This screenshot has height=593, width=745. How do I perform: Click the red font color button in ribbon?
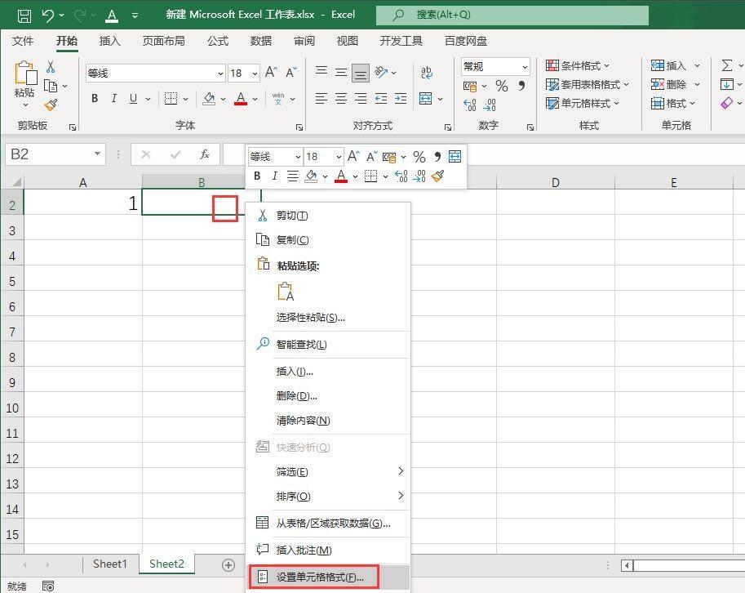241,99
